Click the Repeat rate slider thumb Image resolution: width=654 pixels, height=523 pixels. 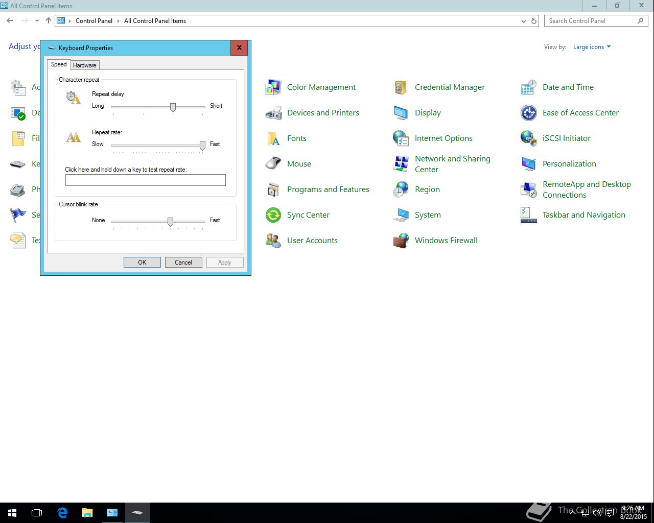(x=202, y=146)
